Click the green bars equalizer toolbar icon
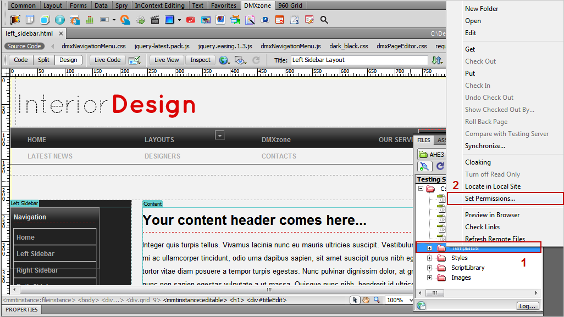The width and height of the screenshot is (564, 317). point(90,20)
